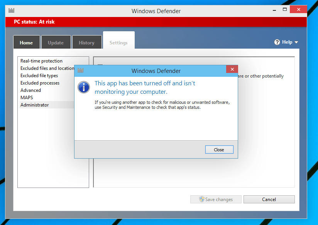The height and width of the screenshot is (225, 318).
Task: Click the main window's castle icon
Action: tap(11, 10)
